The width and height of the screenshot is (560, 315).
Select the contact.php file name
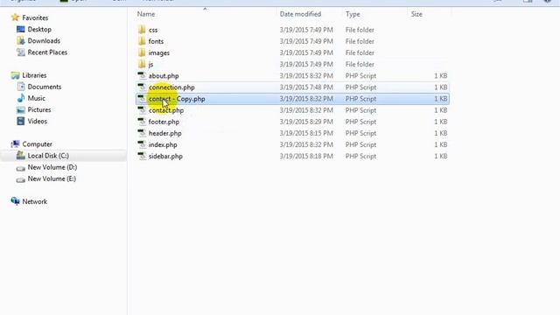click(166, 110)
